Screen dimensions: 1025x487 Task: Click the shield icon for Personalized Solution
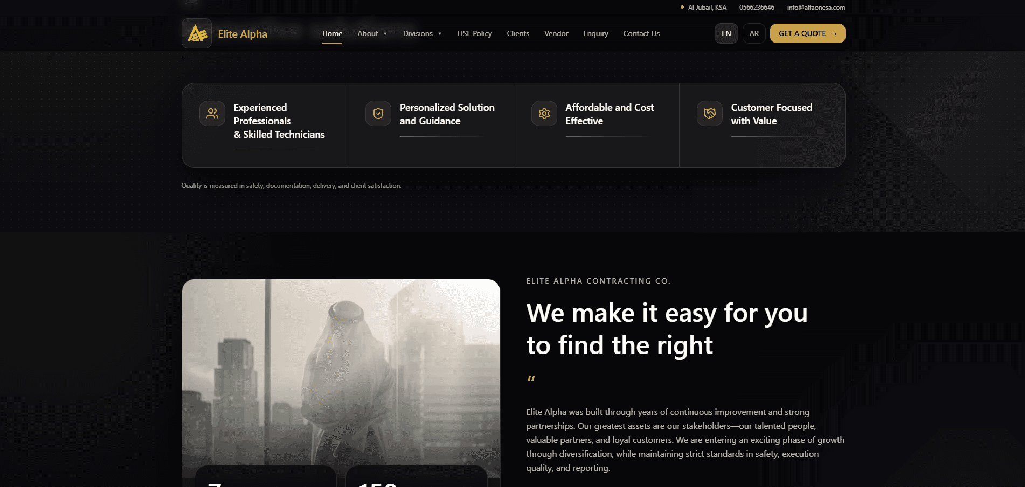tap(378, 114)
